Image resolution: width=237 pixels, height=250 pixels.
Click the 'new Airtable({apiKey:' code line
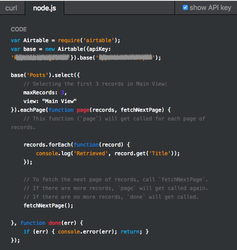point(61,49)
